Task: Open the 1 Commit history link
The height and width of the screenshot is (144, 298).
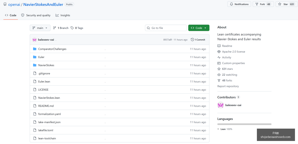Action: point(198,40)
